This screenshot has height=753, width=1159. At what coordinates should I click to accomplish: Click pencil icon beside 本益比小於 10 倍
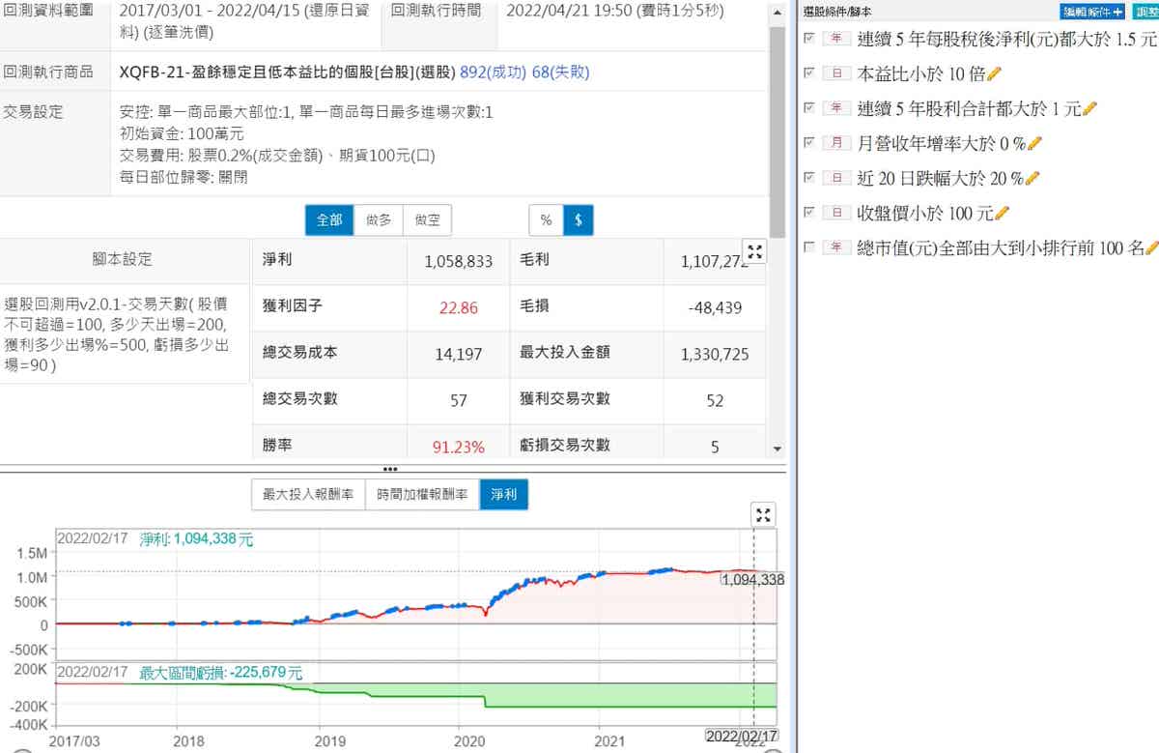995,74
